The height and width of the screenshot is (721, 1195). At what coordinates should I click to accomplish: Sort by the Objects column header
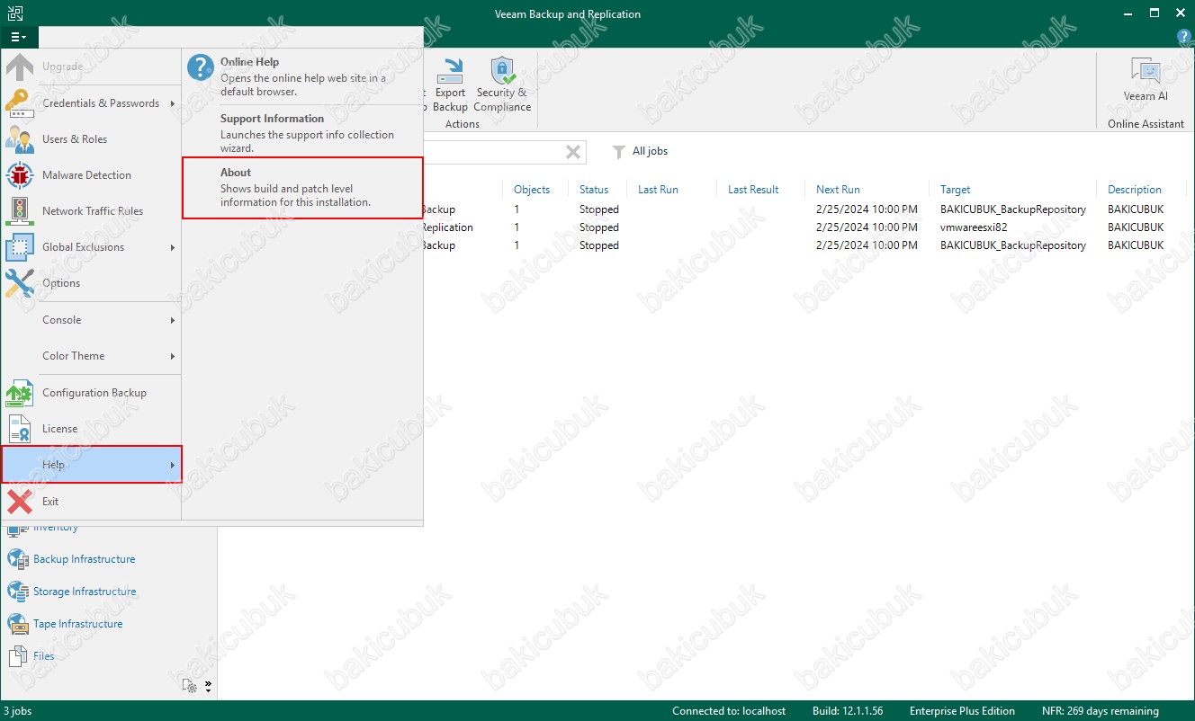click(532, 190)
